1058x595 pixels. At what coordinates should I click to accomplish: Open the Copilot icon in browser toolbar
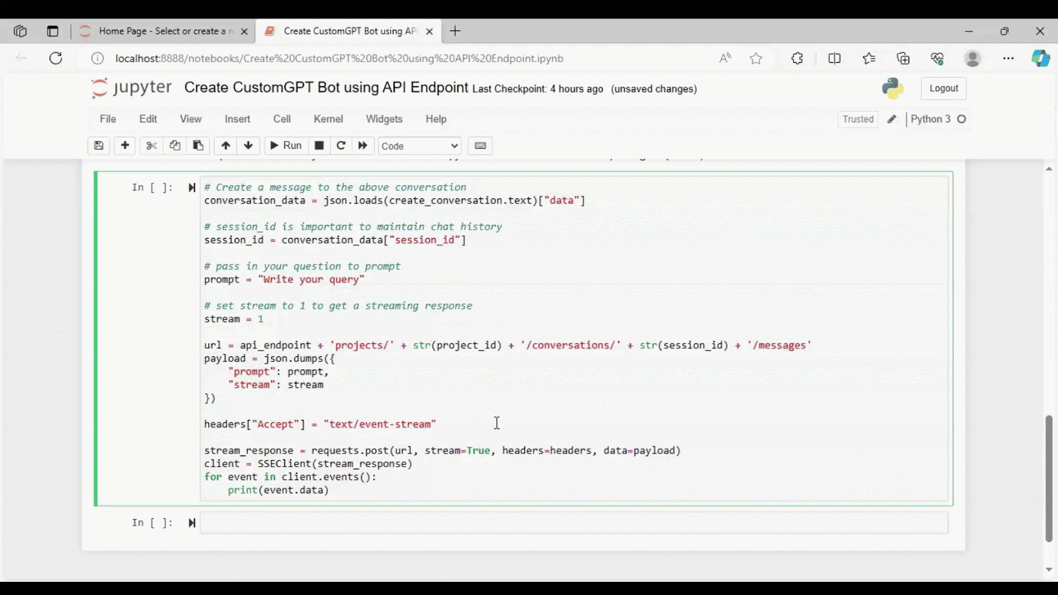tap(1040, 58)
